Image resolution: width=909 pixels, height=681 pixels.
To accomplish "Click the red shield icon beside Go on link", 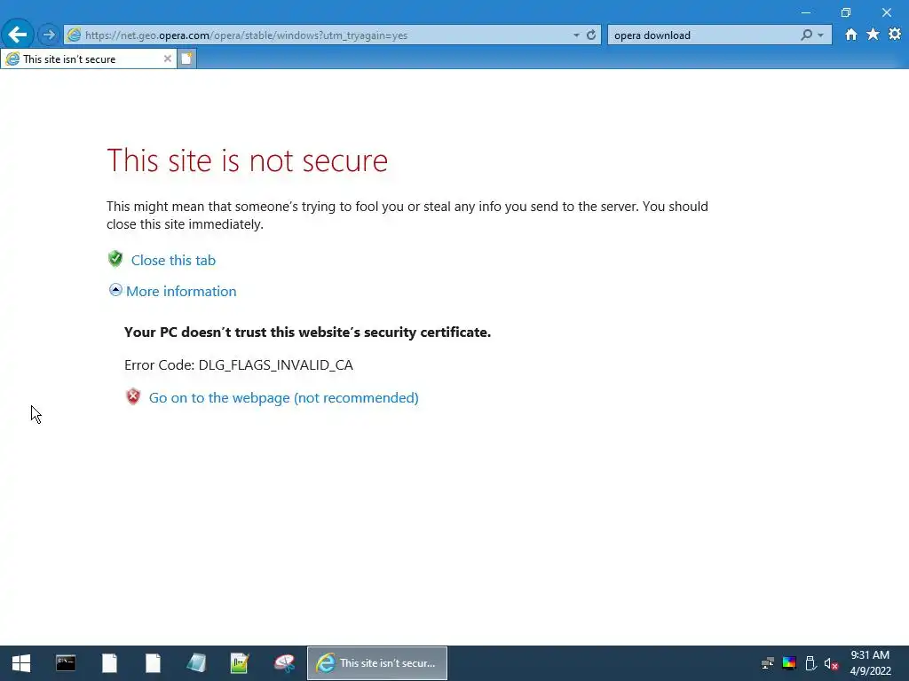I will click(133, 396).
